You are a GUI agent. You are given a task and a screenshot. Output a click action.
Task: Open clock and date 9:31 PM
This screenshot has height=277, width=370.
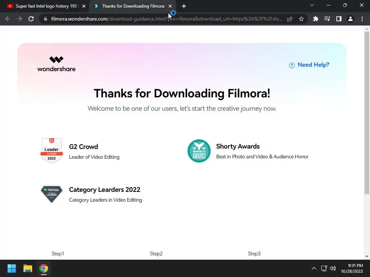click(352, 268)
